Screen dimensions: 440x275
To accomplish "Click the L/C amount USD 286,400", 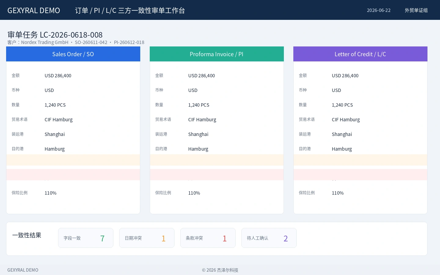I will coord(345,75).
